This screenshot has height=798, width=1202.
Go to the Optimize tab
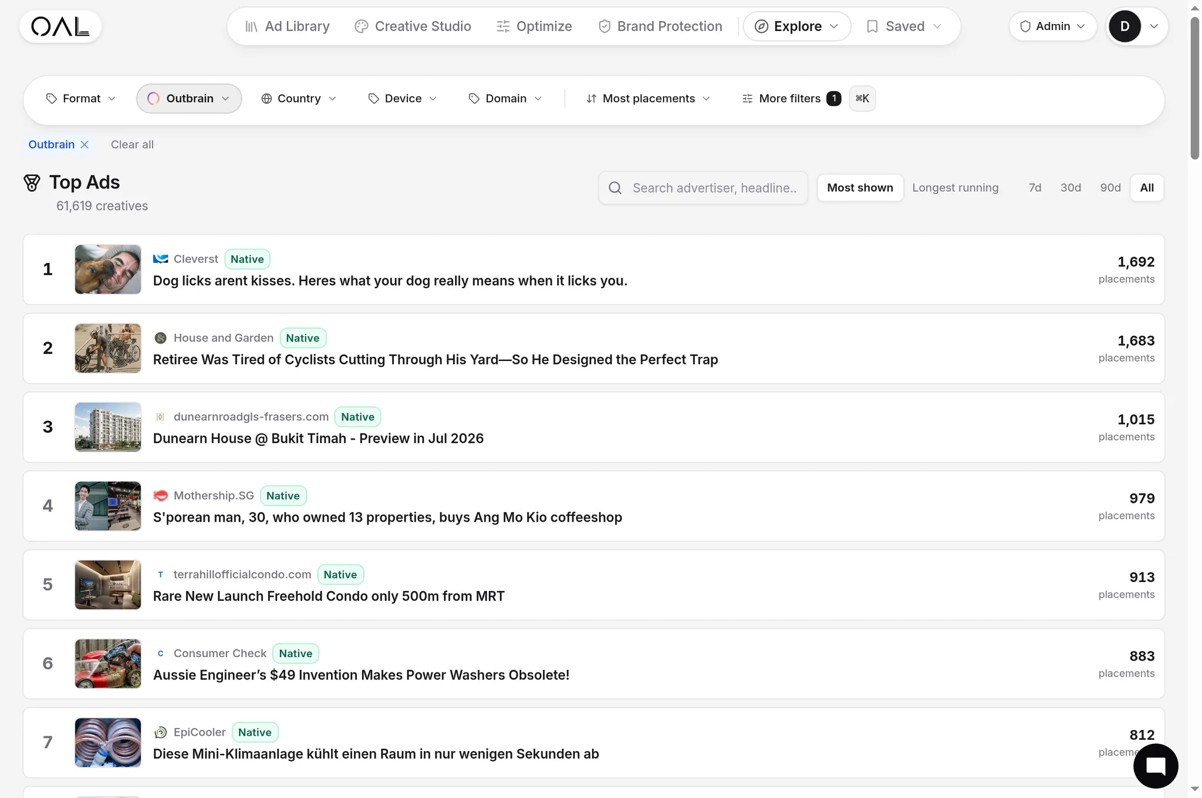534,26
